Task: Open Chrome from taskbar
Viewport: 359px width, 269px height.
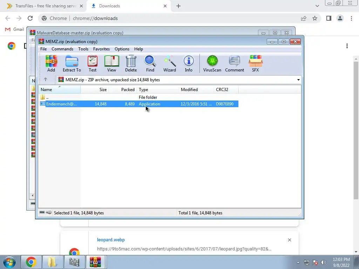Action: click(31, 262)
